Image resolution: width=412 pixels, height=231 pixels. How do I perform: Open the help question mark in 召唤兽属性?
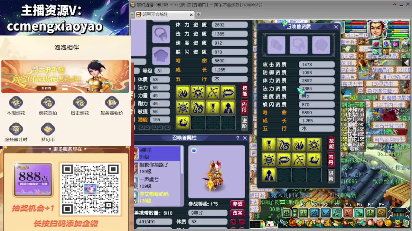tap(238, 138)
